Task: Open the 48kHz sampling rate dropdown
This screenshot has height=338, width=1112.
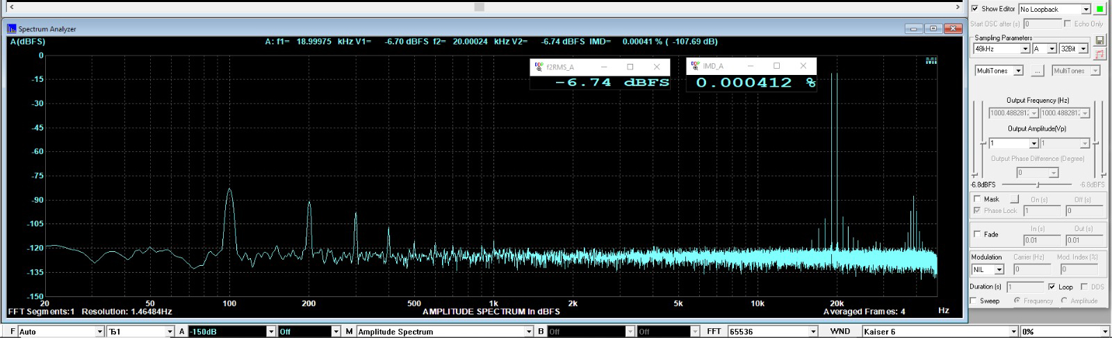Action: point(1024,49)
